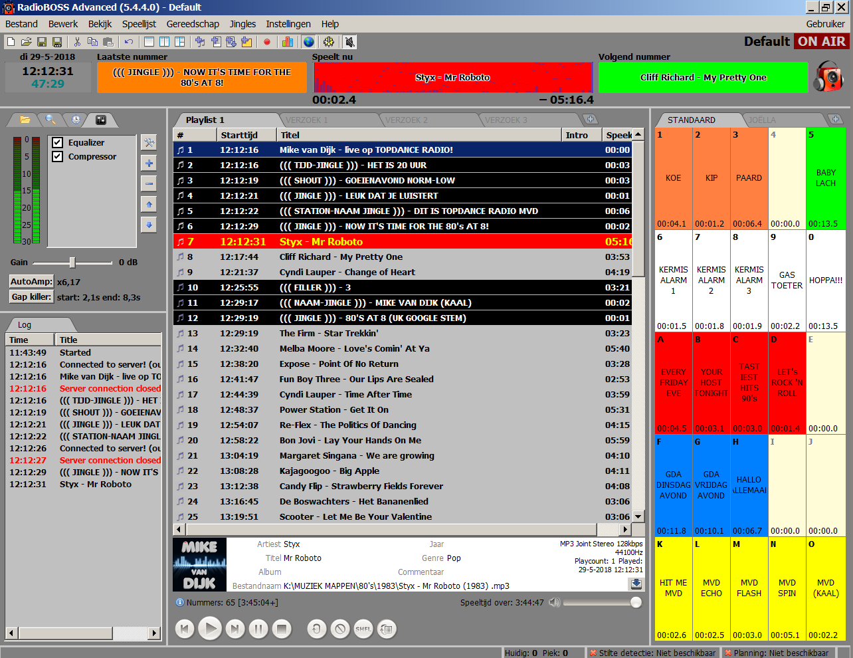Viewport: 853px width, 658px height.
Task: Trigger the GAS TOETER cart button
Action: pos(787,280)
